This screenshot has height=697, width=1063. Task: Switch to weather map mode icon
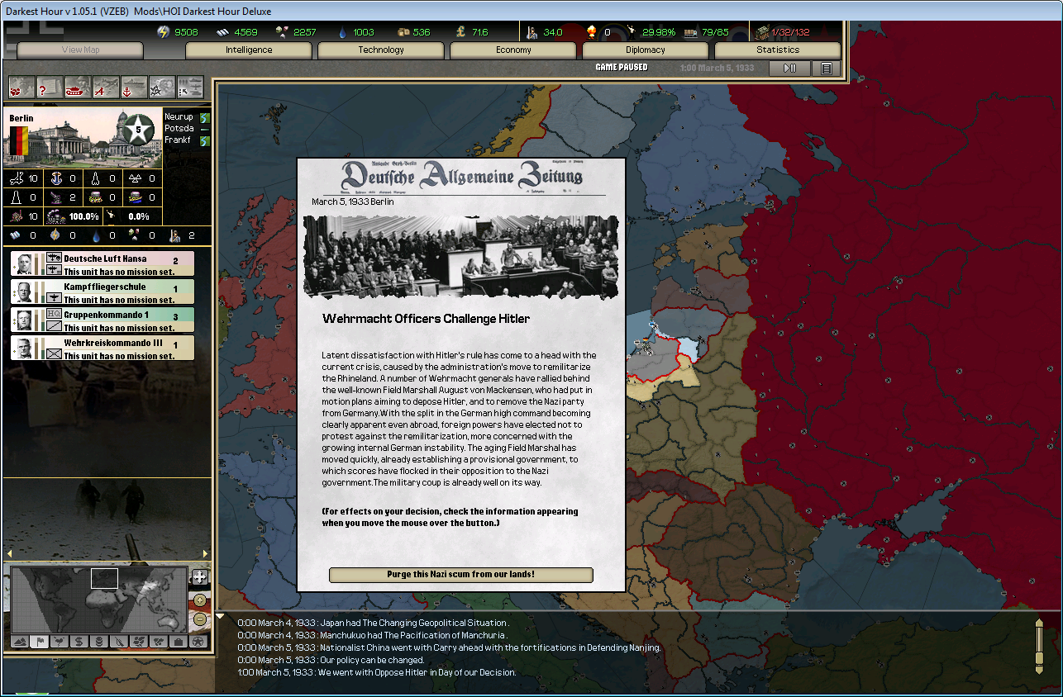pyautogui.click(x=60, y=641)
